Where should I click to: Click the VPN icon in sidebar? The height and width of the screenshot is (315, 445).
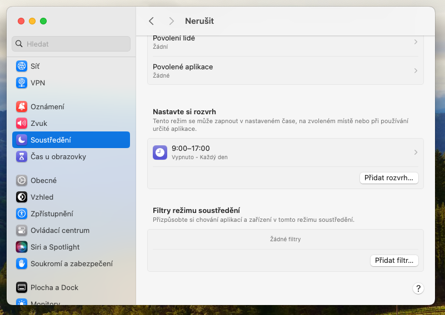click(x=22, y=83)
